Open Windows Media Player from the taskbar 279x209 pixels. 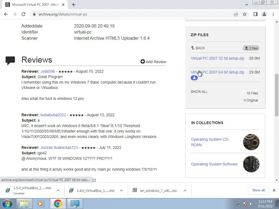pyautogui.click(x=41, y=204)
